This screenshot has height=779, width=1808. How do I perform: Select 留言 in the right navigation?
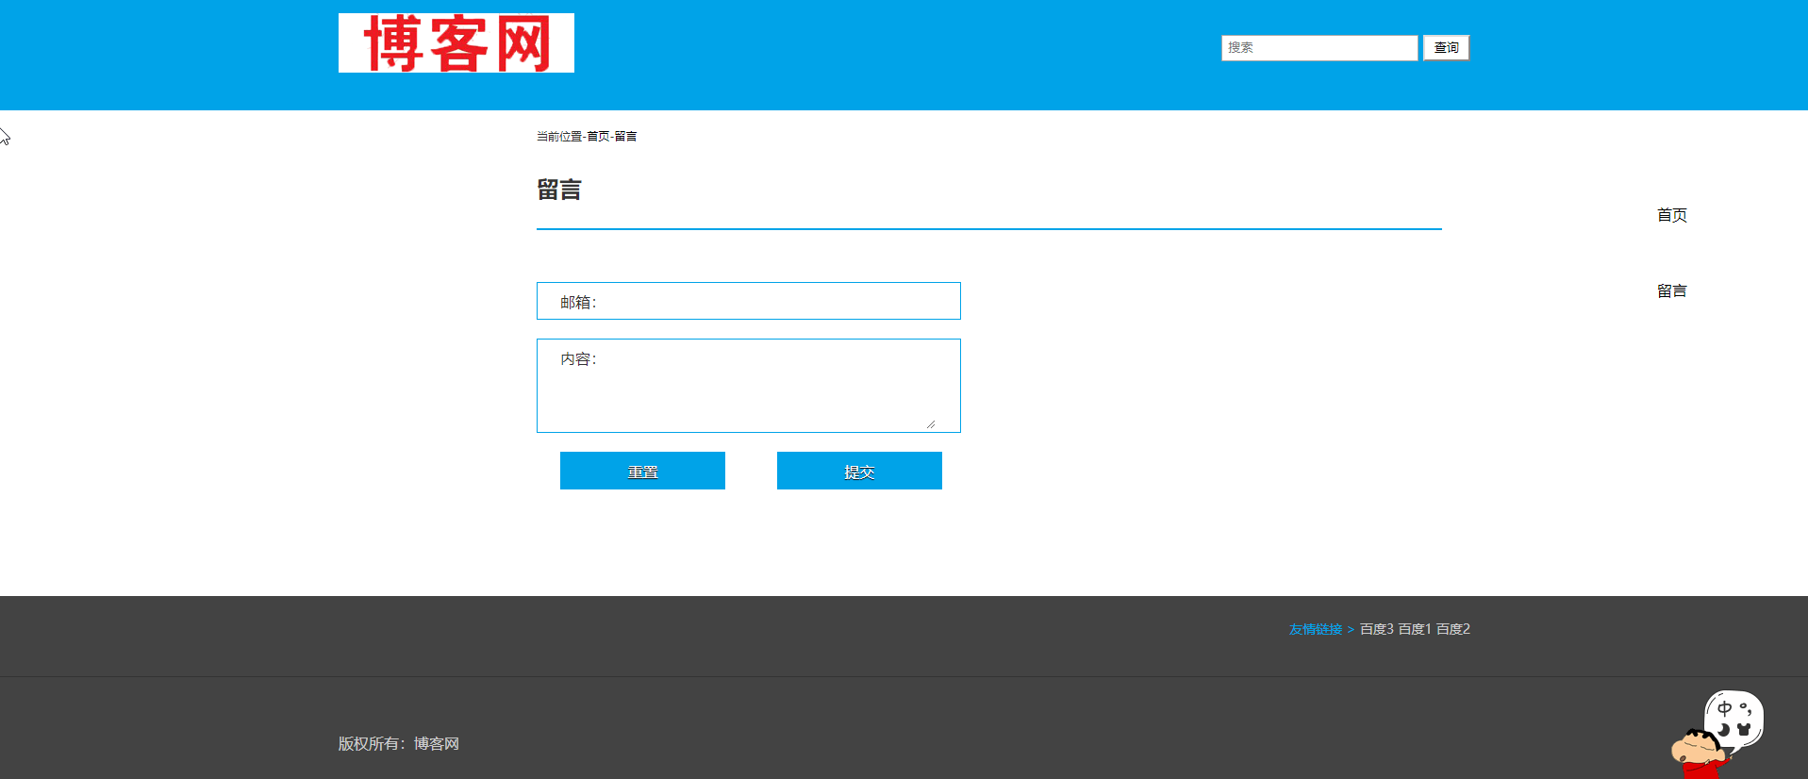point(1671,291)
